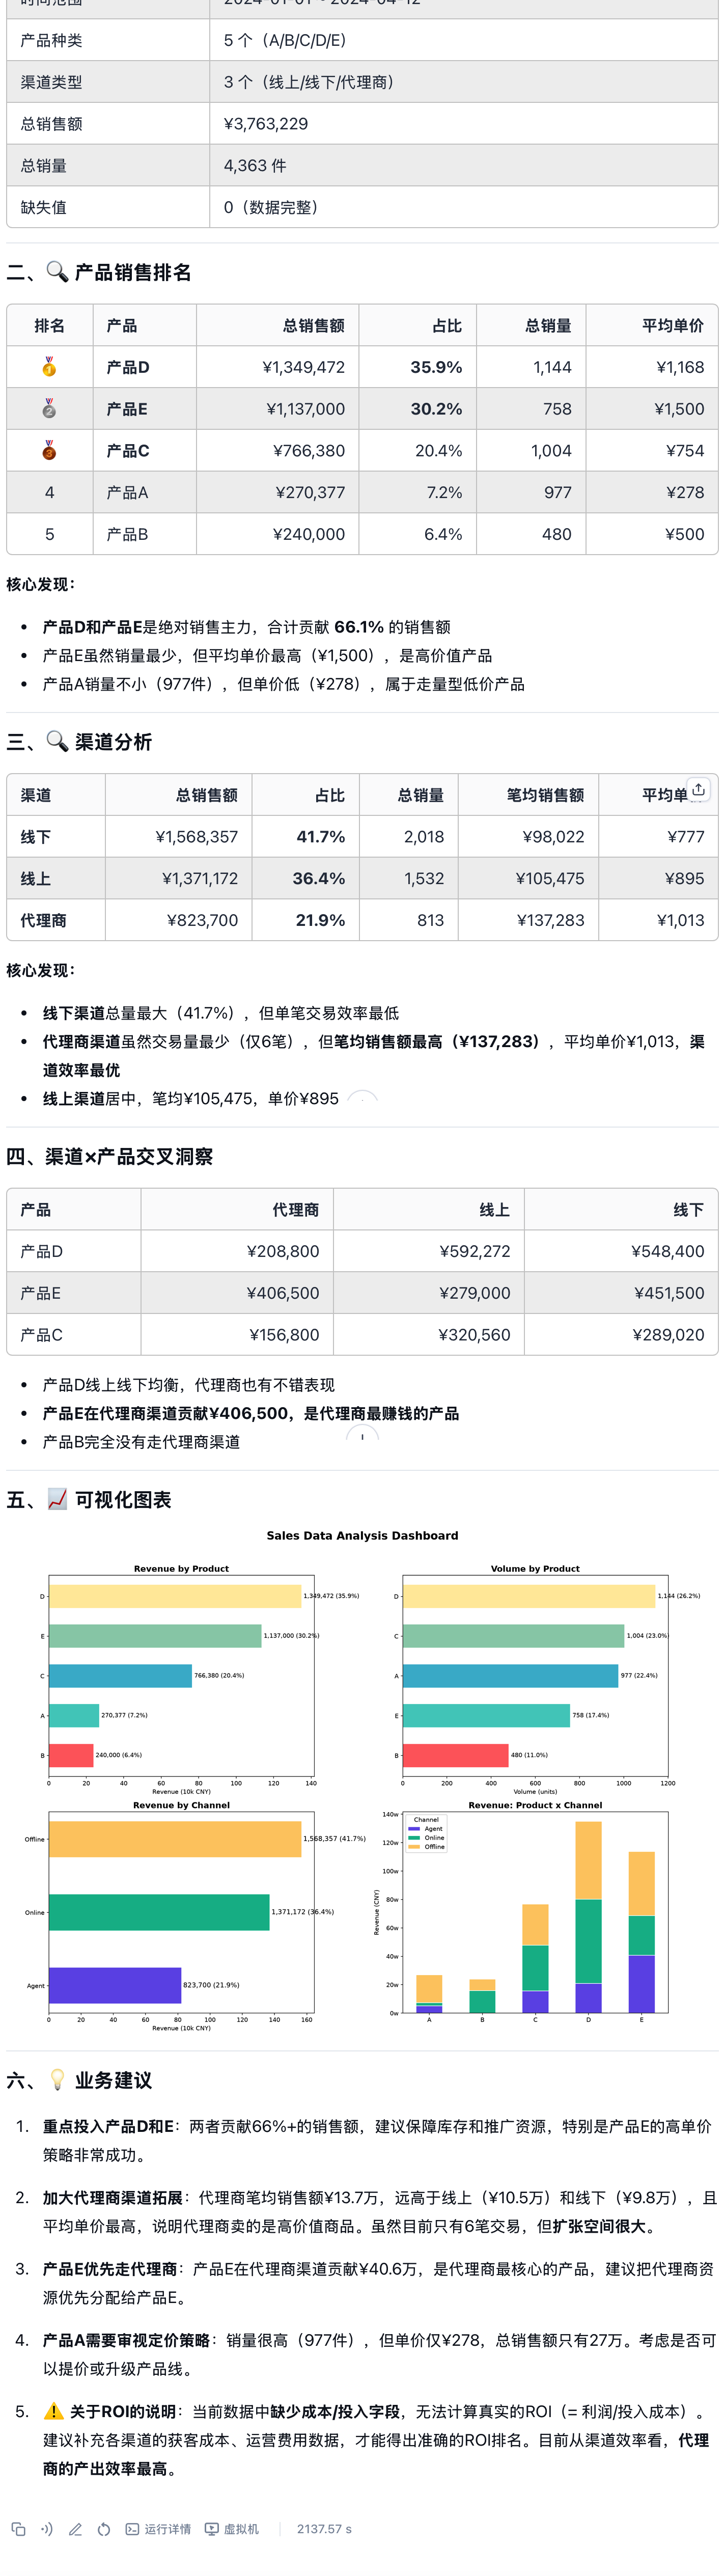Viewport: 724px width, 2576px height.
Task: Click the red B bar in Volume by Product
Action: (x=455, y=1755)
